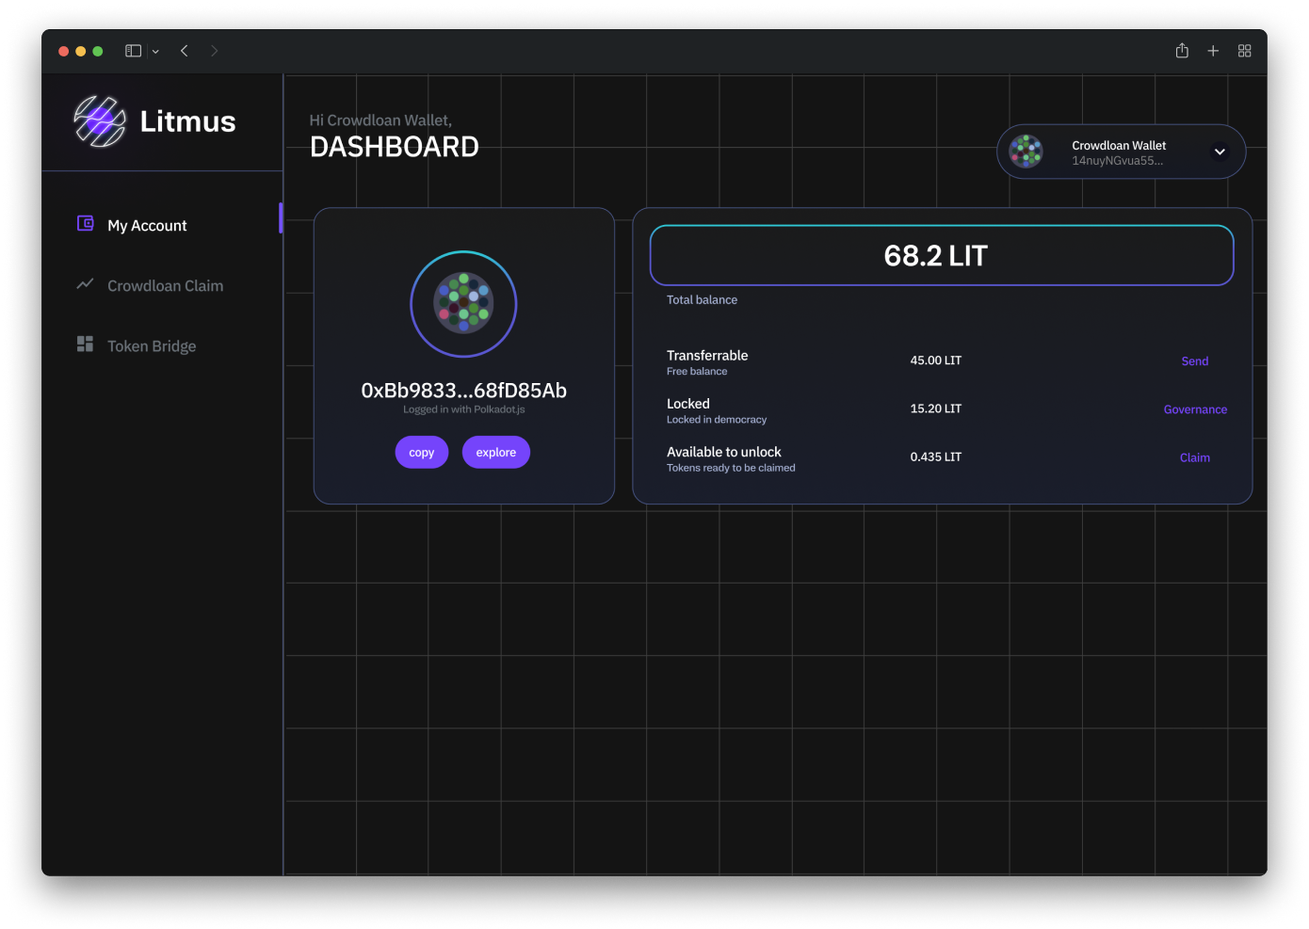This screenshot has height=929, width=1309.
Task: Click the large account identicon avatar
Action: tap(463, 303)
